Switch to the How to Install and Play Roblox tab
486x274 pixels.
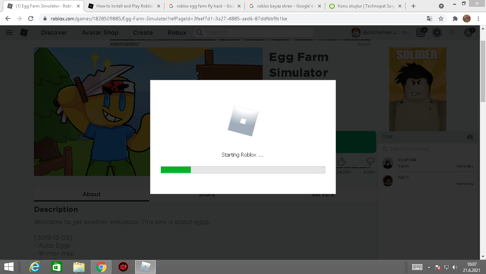(x=125, y=6)
